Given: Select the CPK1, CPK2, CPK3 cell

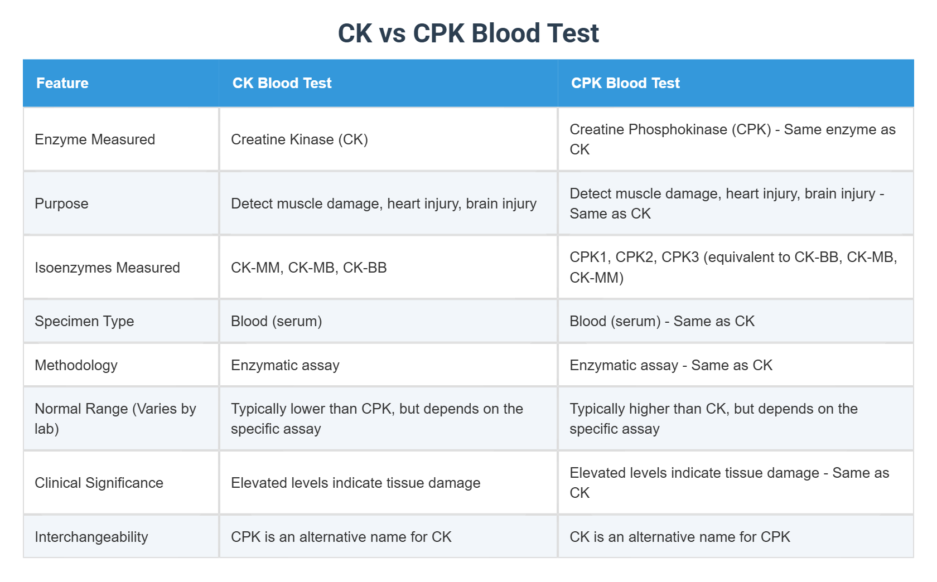Looking at the screenshot, I should tap(736, 268).
